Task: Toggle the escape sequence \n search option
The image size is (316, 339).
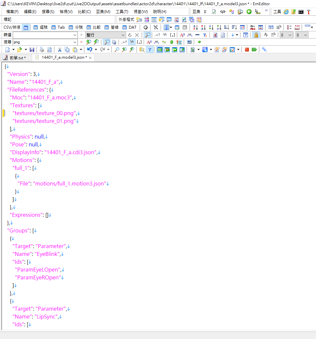Action: tap(132, 42)
